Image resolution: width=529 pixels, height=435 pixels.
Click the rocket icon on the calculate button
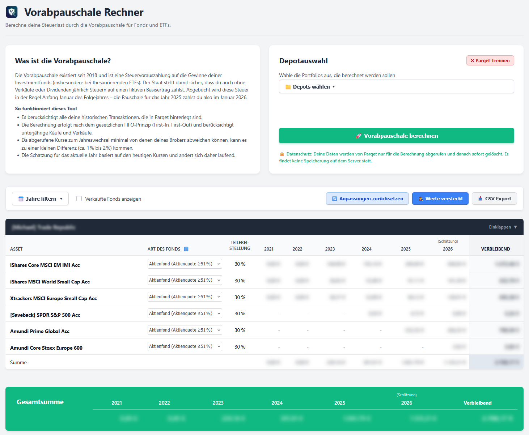(358, 136)
